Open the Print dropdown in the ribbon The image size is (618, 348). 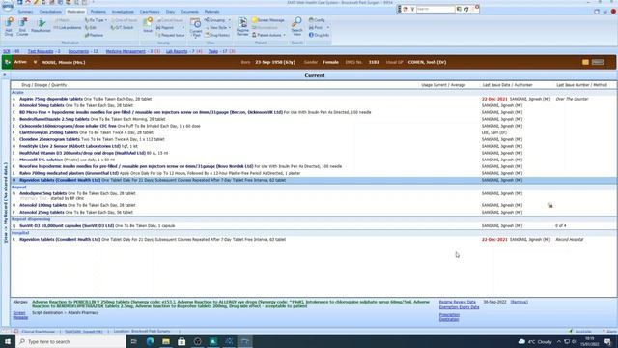click(x=319, y=28)
